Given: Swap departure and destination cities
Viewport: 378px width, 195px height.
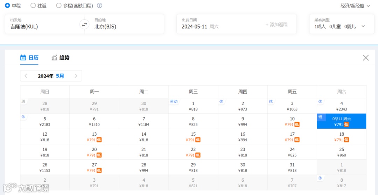Looking at the screenshot, I should point(84,24).
